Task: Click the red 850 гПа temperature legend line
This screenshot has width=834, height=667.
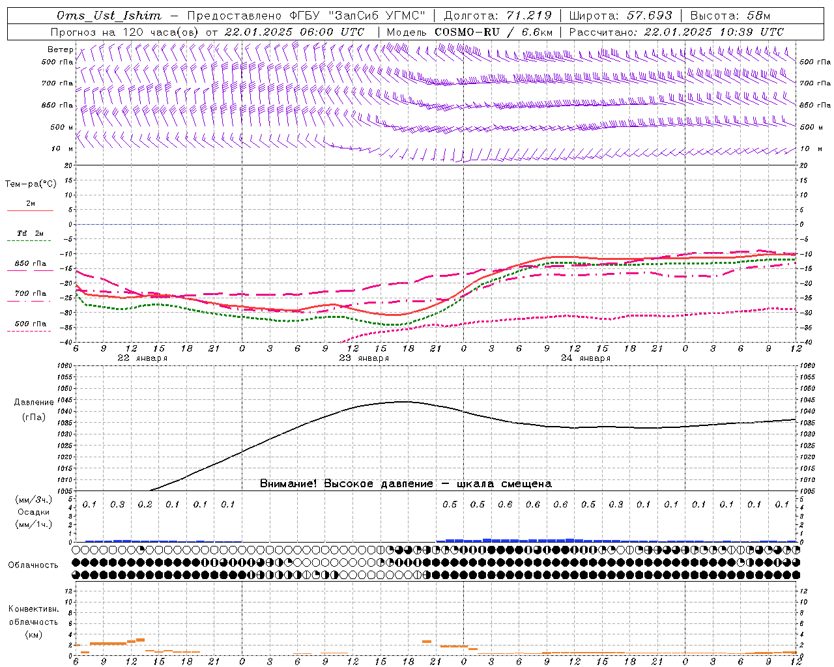Action: pos(30,270)
